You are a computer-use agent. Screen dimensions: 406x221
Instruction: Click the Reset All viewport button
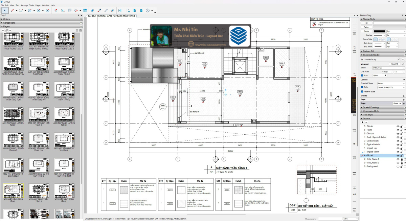[x=394, y=64]
